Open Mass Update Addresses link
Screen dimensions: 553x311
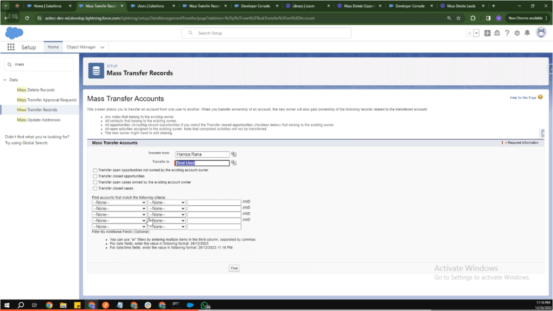point(38,120)
